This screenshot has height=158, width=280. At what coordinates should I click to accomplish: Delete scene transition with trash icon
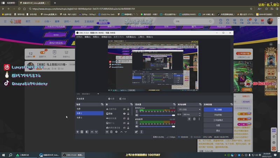click(x=194, y=119)
